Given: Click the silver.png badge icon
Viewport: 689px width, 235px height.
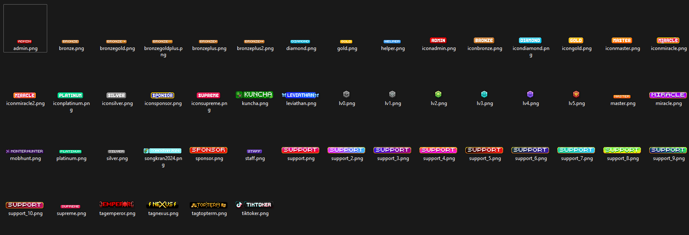Looking at the screenshot, I should (x=117, y=152).
